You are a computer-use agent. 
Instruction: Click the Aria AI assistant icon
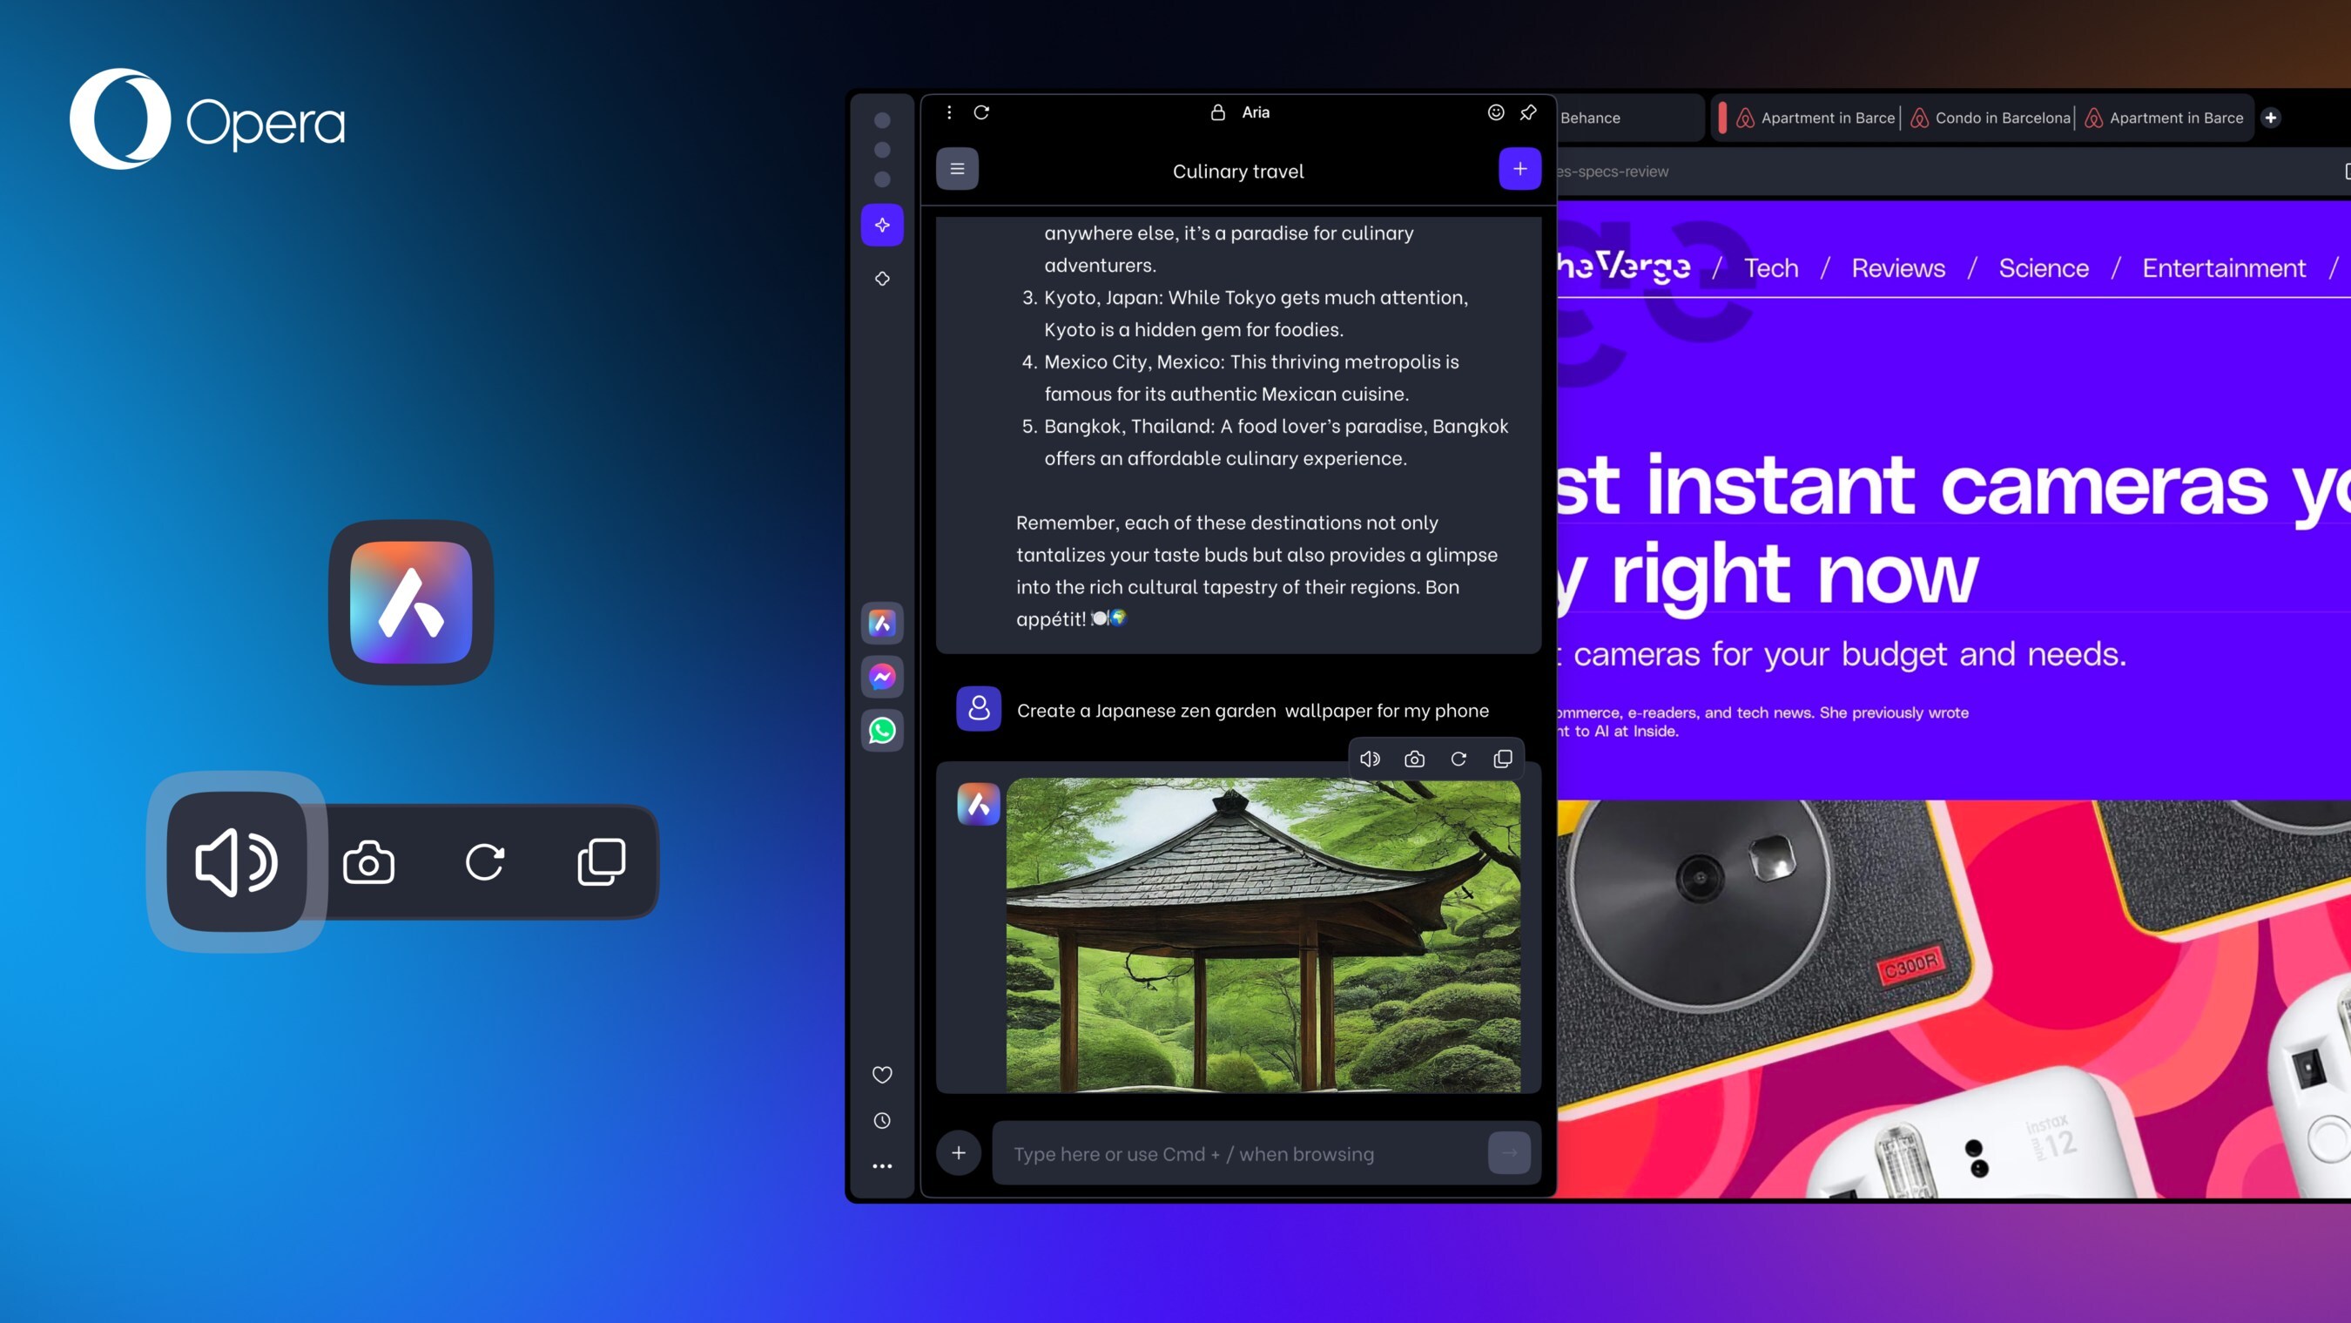pos(881,624)
